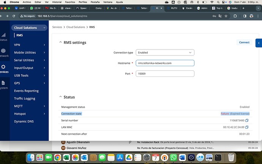Open a new Chrome tab with plus
This screenshot has height=164, width=262.
[x=243, y=8]
